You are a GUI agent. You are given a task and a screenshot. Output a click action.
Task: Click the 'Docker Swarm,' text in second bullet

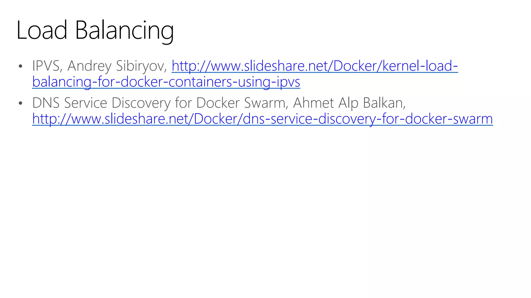tap(242, 103)
